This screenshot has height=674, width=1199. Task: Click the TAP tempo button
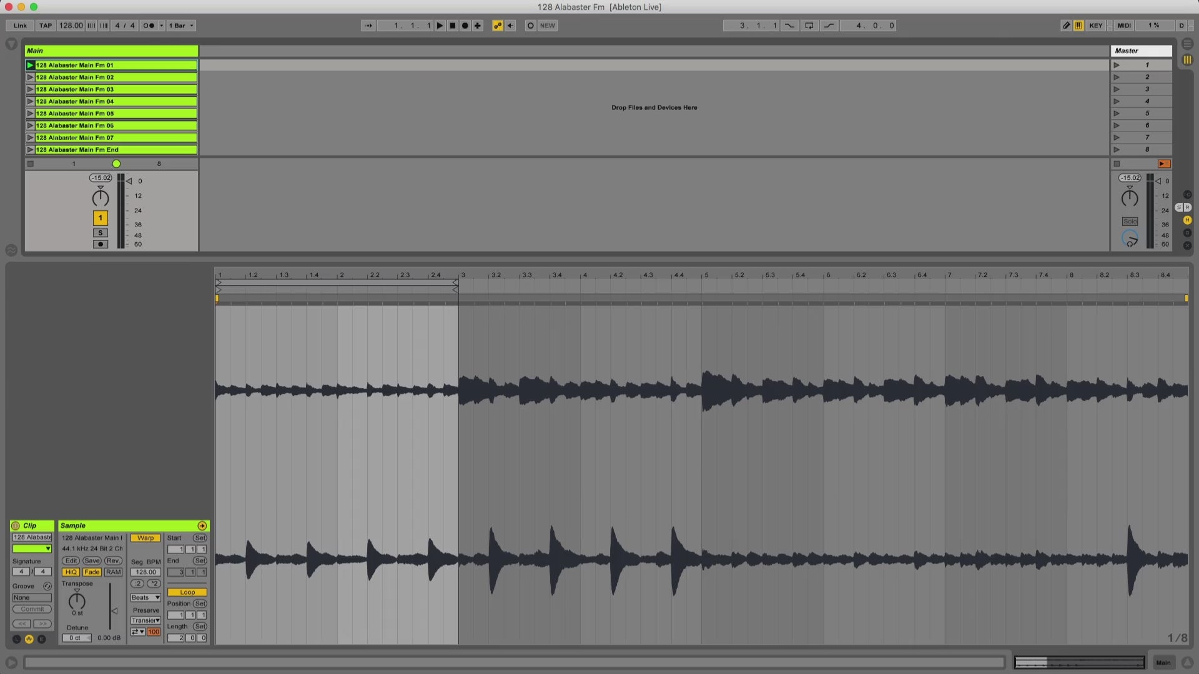coord(46,26)
